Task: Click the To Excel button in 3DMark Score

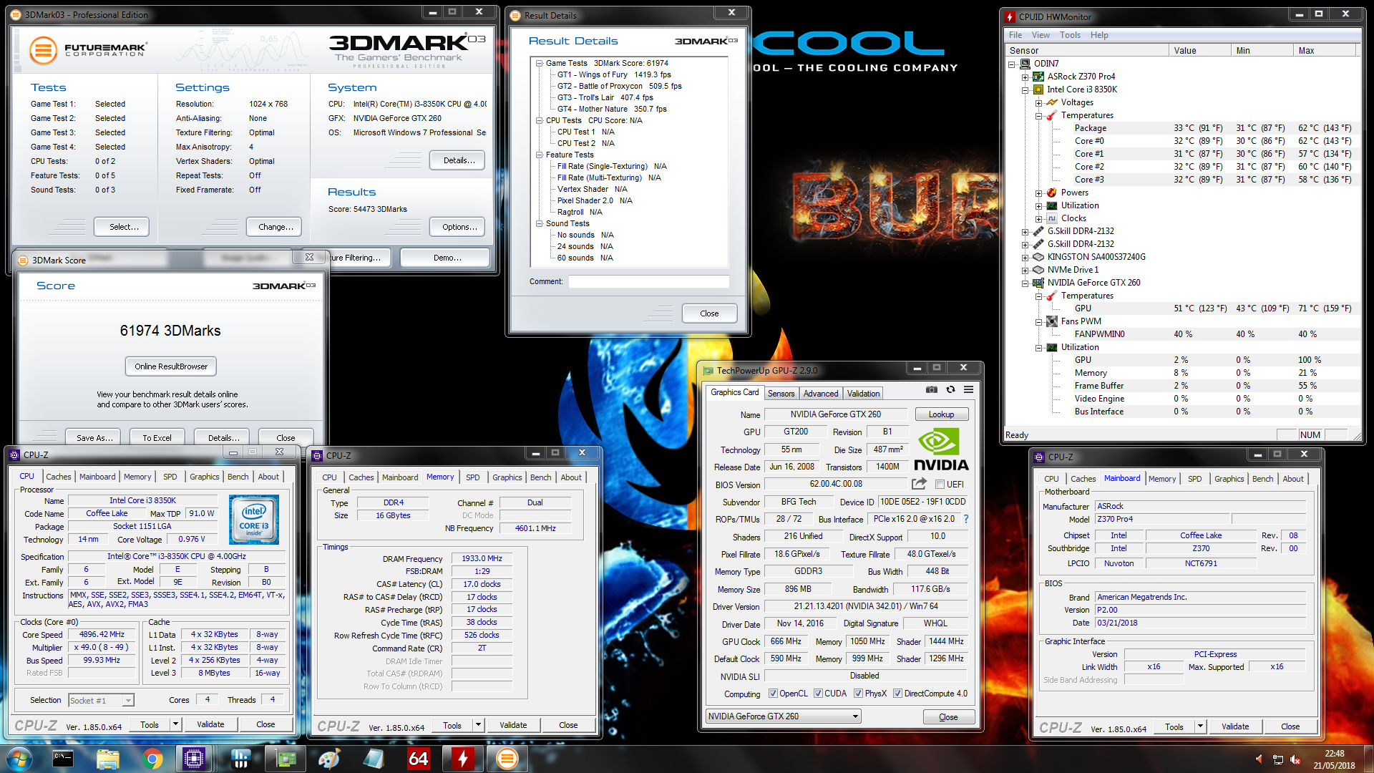Action: click(x=157, y=437)
